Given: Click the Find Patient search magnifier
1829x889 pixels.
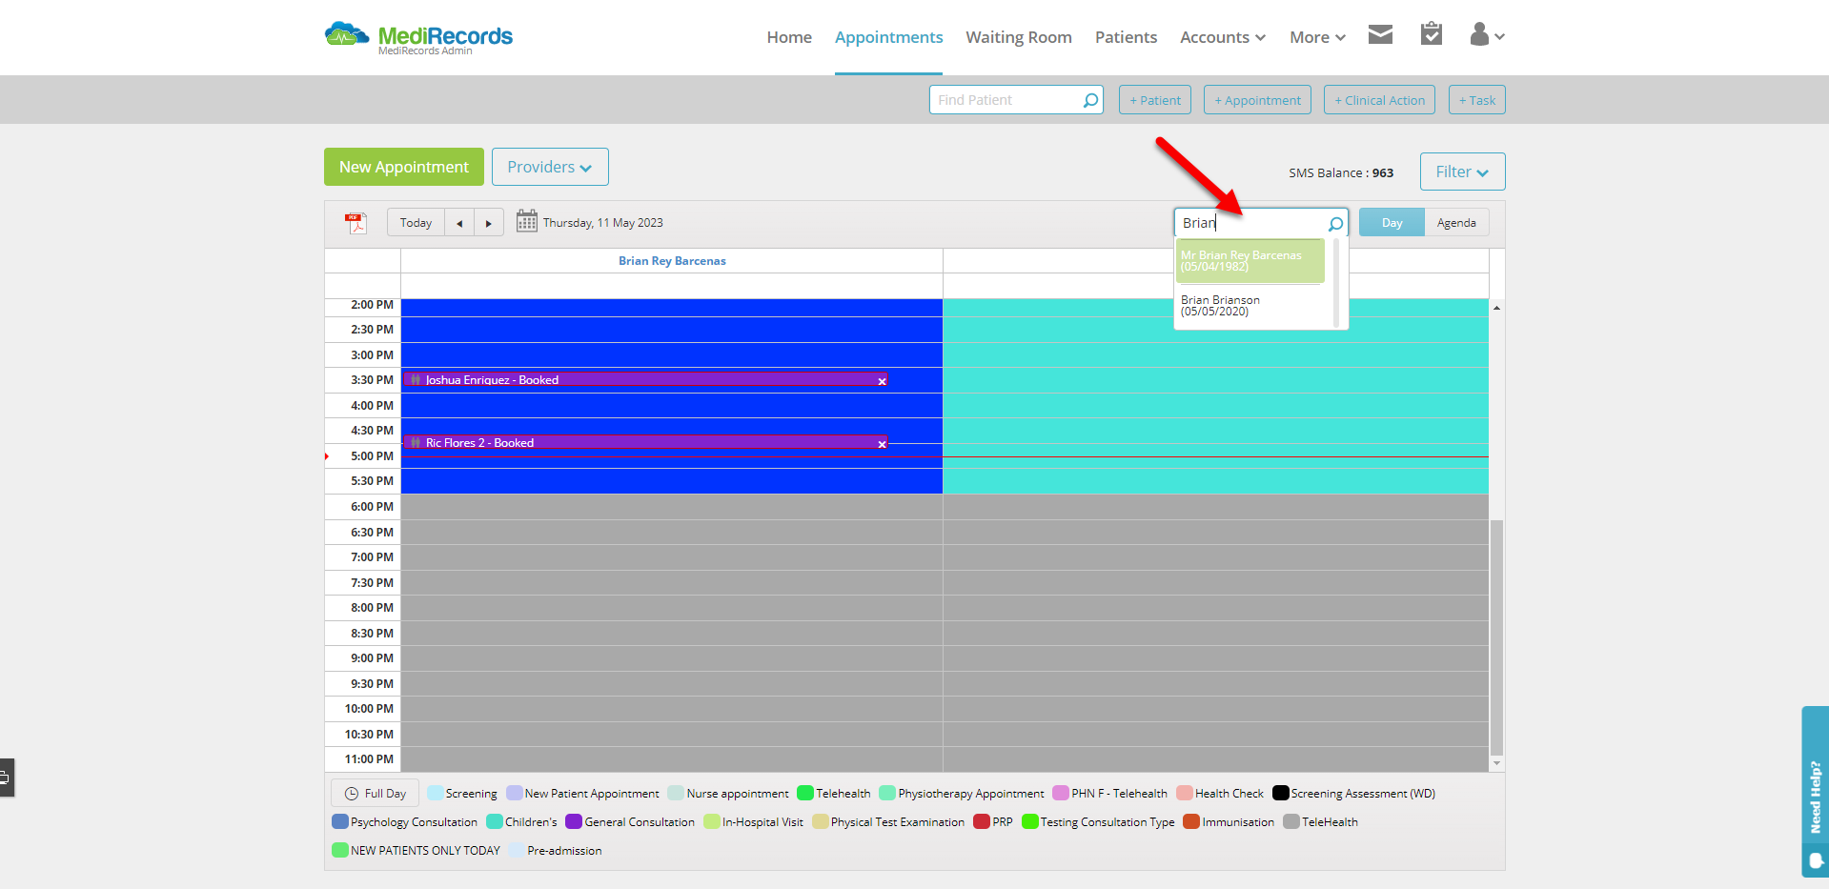Looking at the screenshot, I should coord(1090,100).
